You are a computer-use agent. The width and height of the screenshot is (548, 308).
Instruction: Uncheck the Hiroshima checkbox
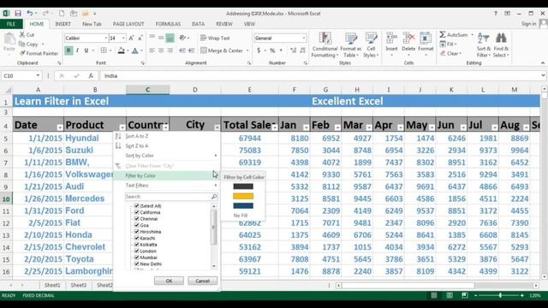click(x=137, y=232)
